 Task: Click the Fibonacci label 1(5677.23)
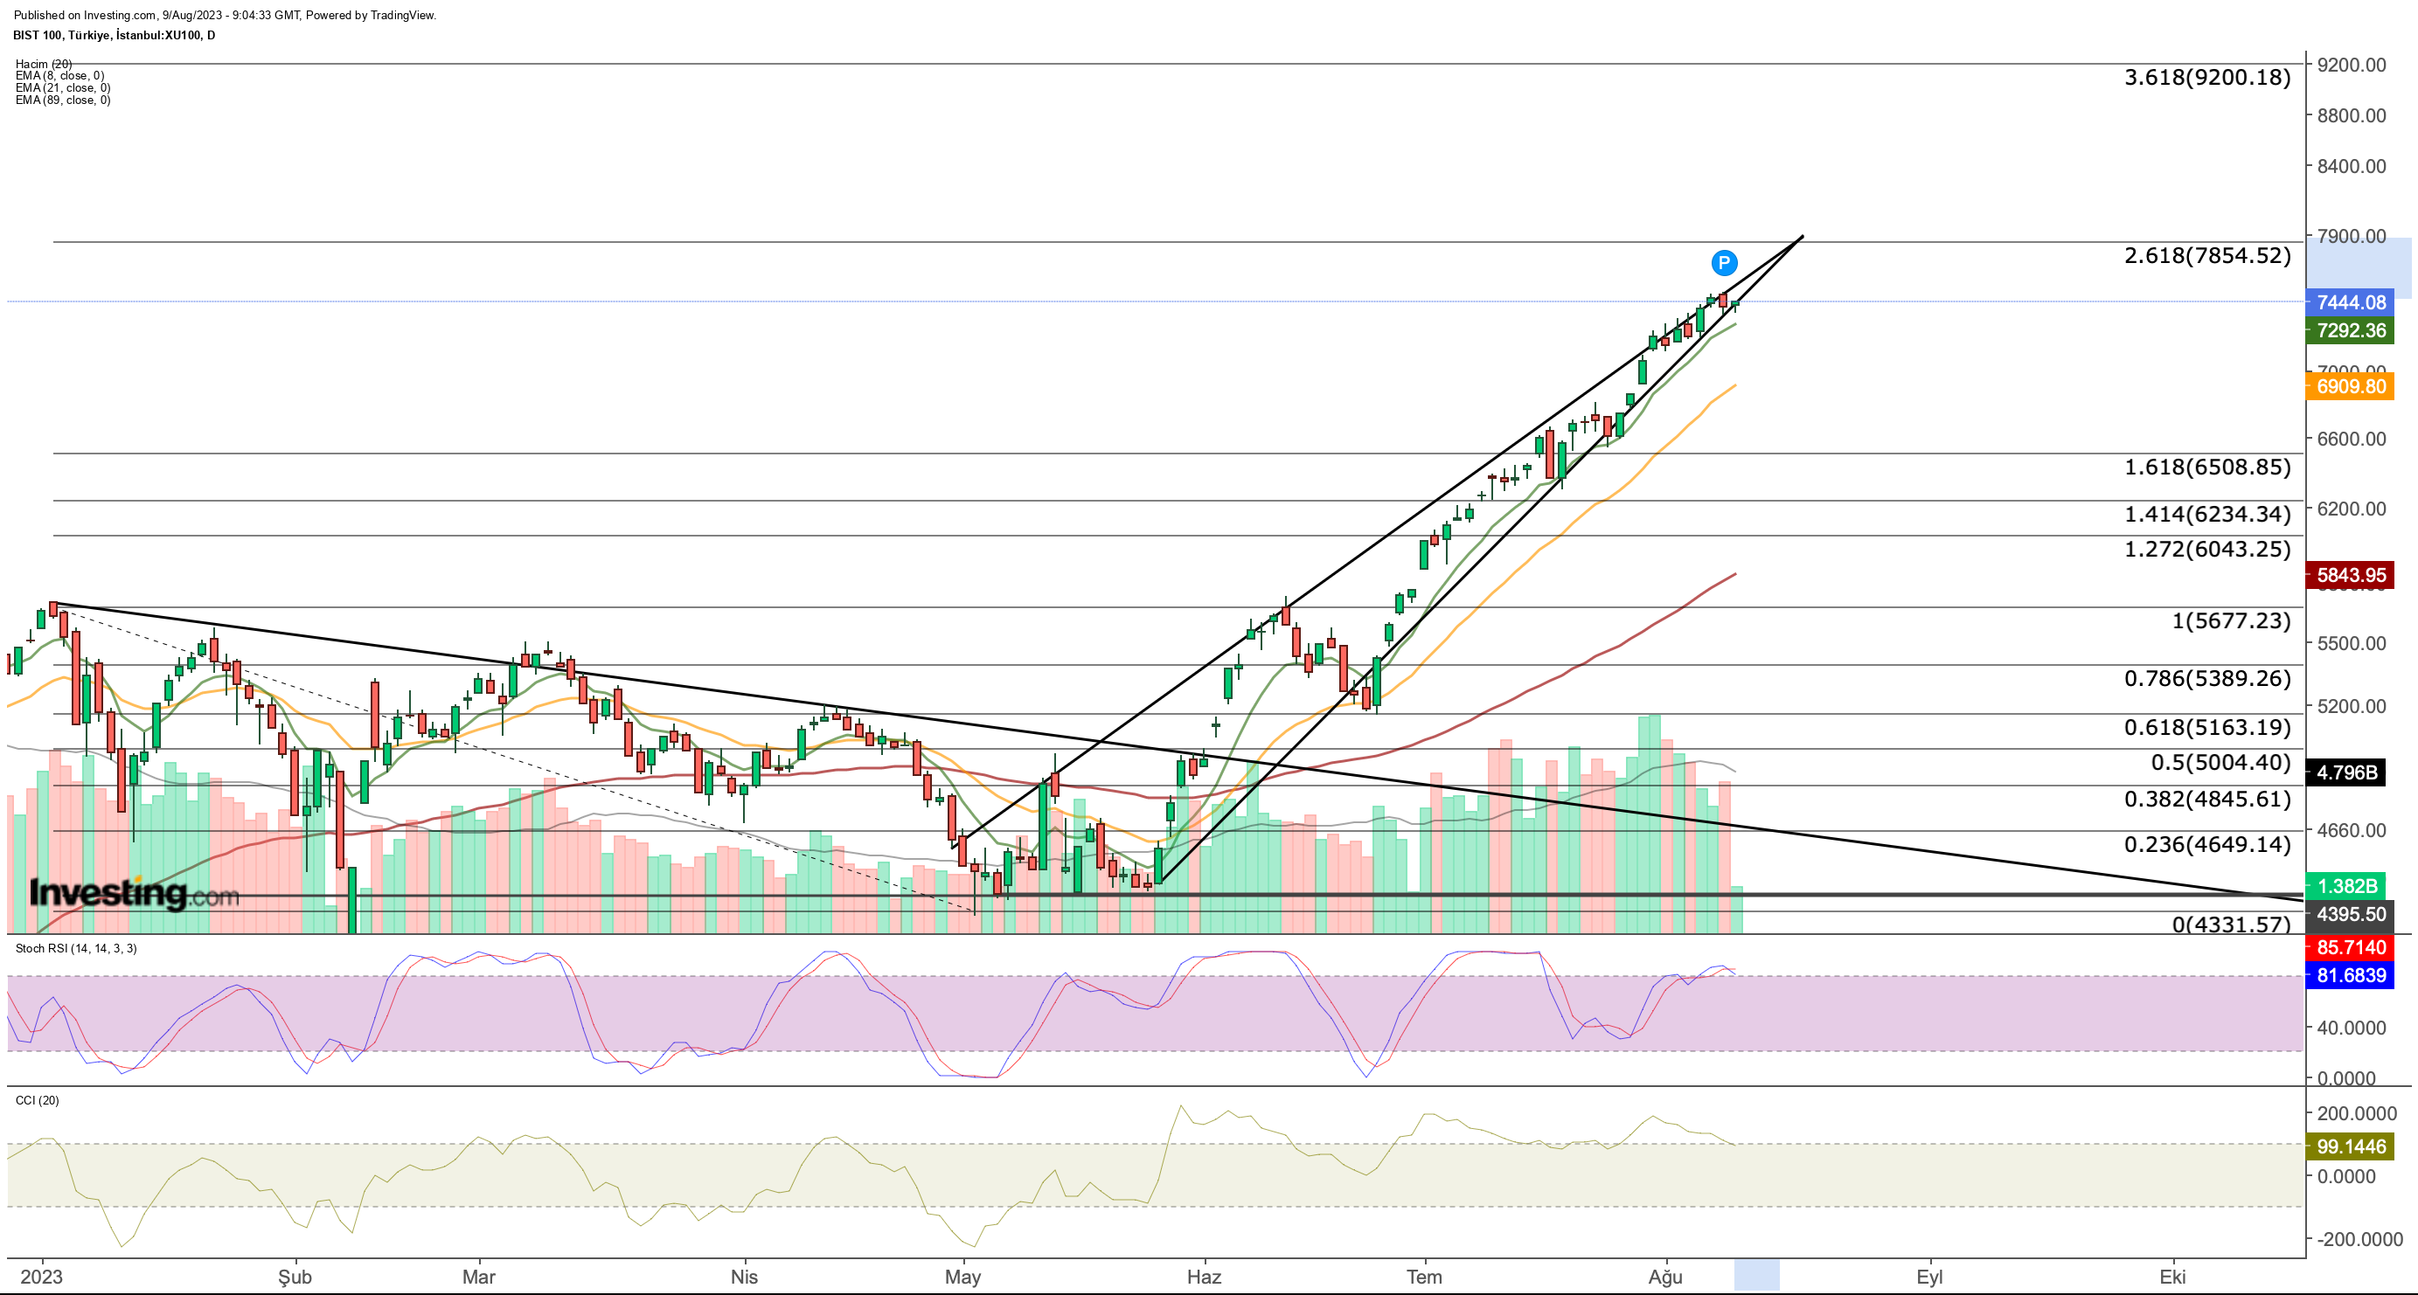[2231, 621]
